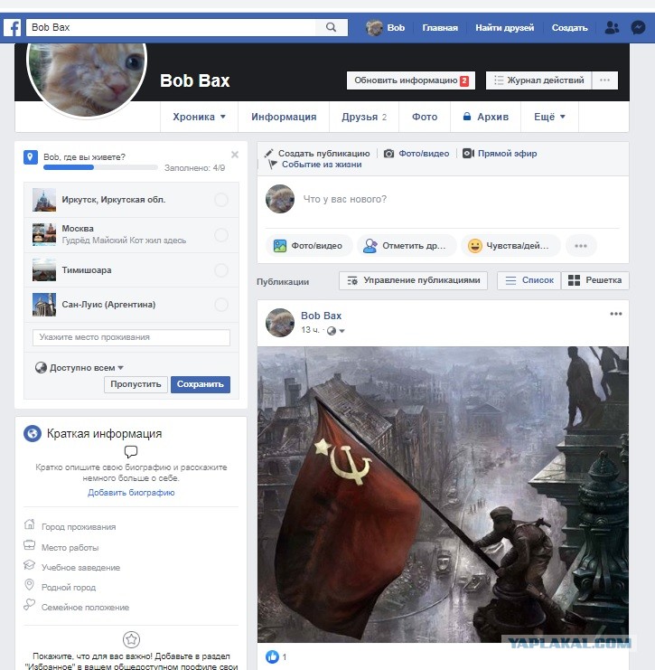The width and height of the screenshot is (655, 670).
Task: Click the Город проживания entry
Action: coord(79,527)
